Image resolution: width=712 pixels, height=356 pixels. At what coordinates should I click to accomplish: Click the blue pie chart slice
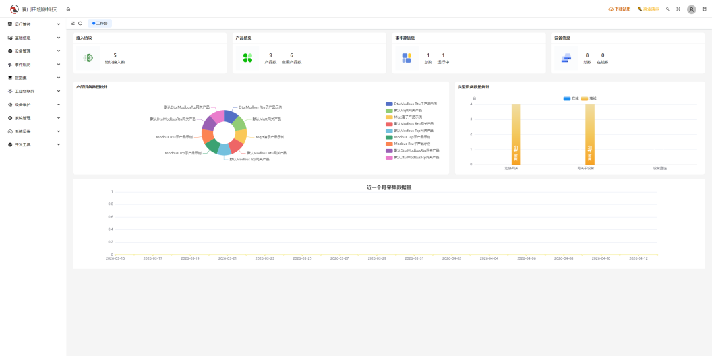point(231,116)
